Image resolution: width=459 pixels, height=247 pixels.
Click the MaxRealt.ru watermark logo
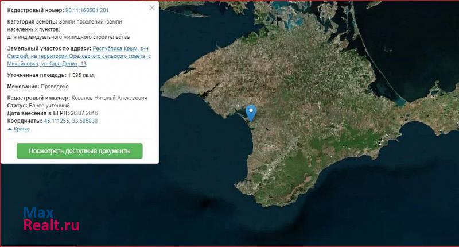click(50, 218)
